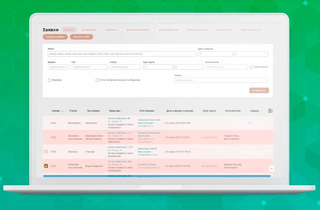Click the yellow-black emergency icon in row 2333
Viewport: 320px width, 210px height.
[46, 166]
